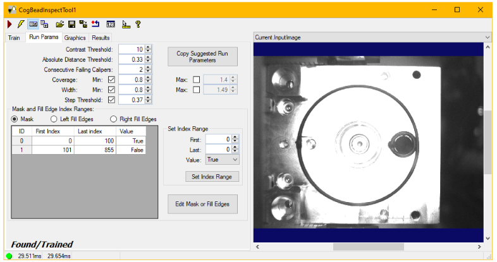Click the Edit Mask or Fill Edges button
The image size is (497, 262).
tap(202, 204)
